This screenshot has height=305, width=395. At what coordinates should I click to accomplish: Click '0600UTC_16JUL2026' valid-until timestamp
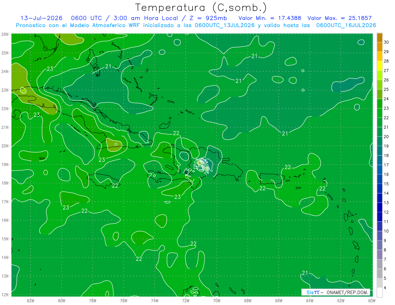pos(346,25)
